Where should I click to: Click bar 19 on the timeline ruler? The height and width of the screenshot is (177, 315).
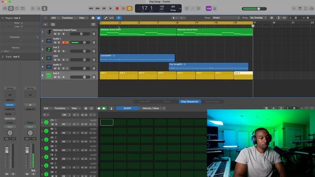click(x=274, y=23)
